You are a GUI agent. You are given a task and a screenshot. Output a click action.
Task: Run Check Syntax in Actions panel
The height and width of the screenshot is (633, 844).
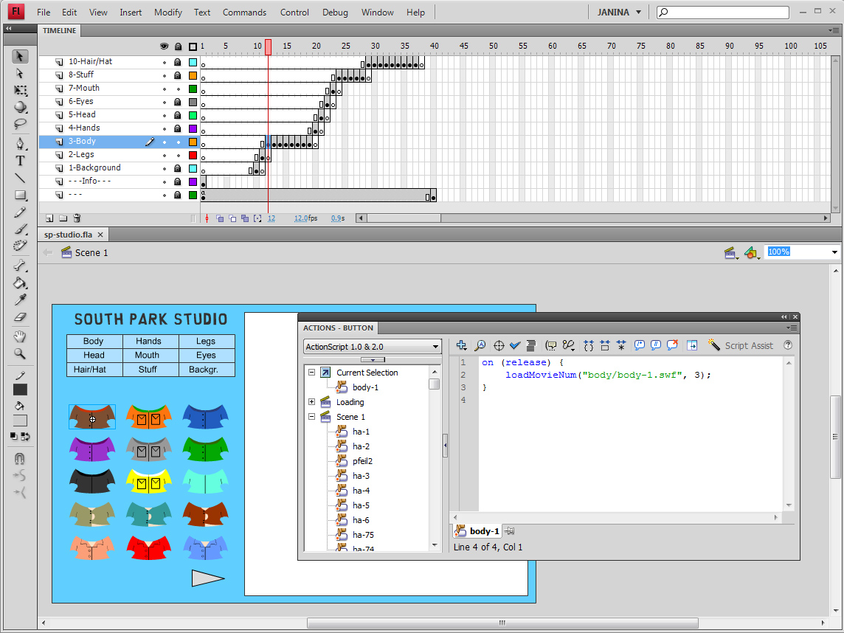pos(515,345)
